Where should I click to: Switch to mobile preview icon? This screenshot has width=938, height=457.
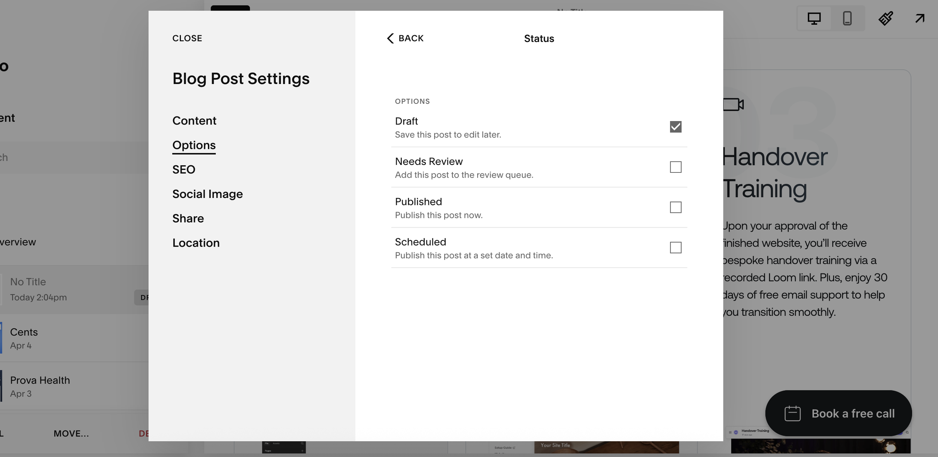(x=847, y=18)
